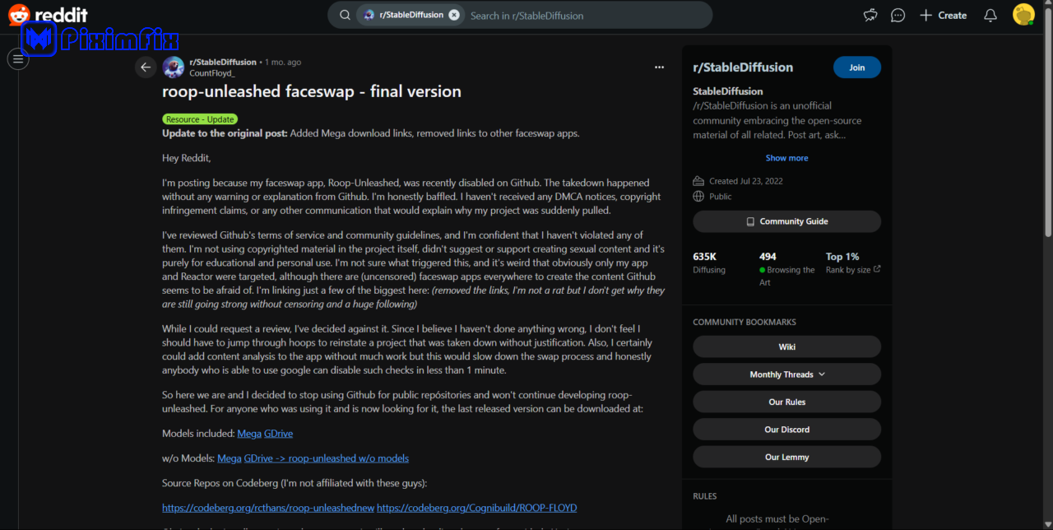This screenshot has width=1053, height=530.
Task: Go back using the arrow button
Action: click(146, 67)
